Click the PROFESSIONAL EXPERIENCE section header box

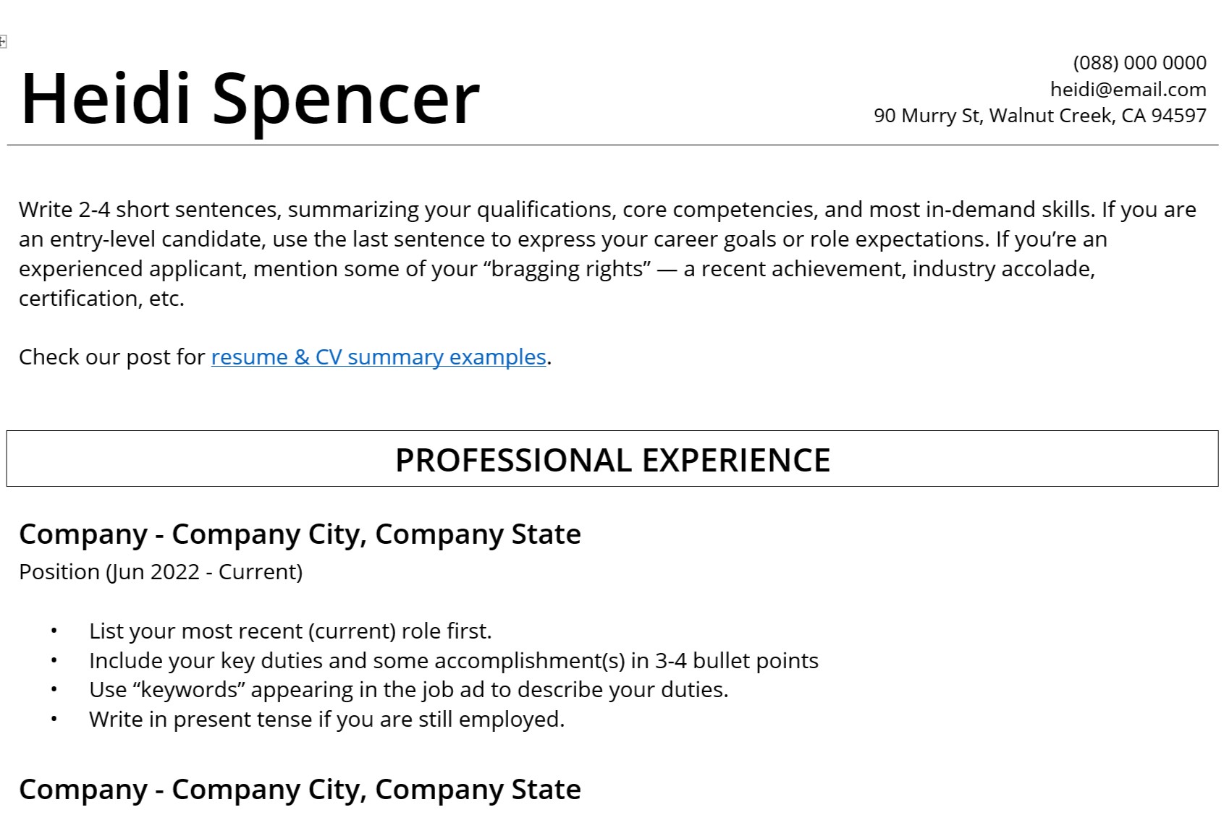[612, 459]
